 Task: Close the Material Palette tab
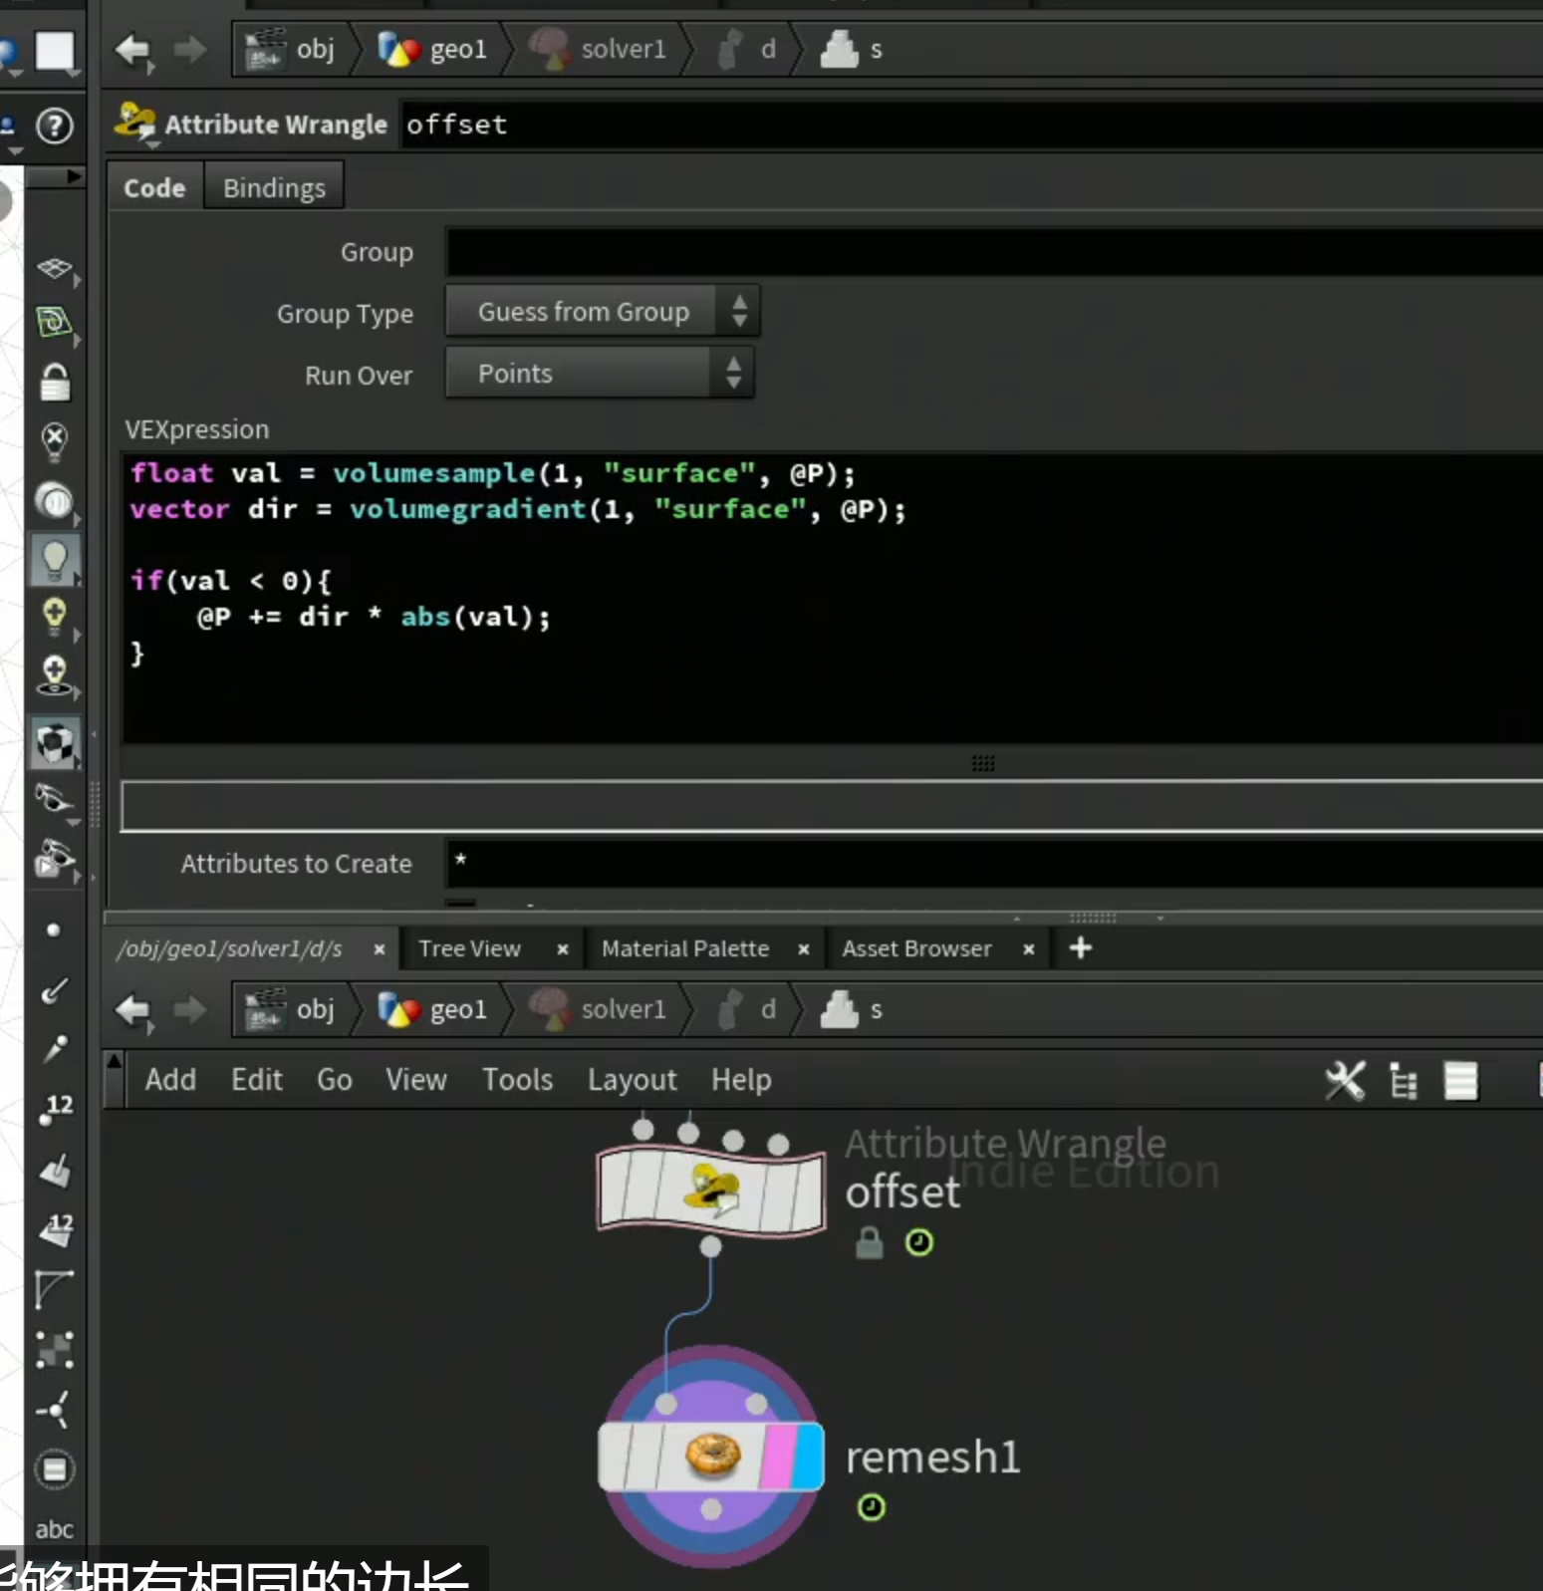click(x=803, y=949)
